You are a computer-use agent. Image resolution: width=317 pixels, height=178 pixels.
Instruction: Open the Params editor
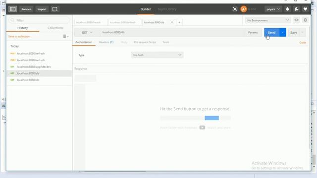click(253, 32)
